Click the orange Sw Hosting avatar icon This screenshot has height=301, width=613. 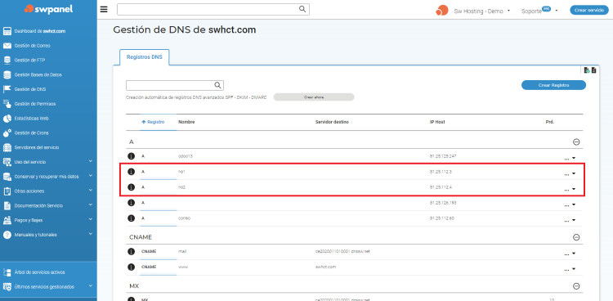[x=441, y=11]
